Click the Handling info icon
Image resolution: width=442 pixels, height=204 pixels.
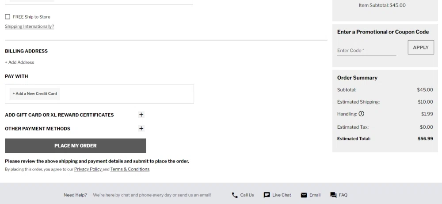(362, 114)
